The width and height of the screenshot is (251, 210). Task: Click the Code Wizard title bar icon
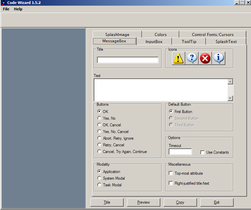[4, 3]
